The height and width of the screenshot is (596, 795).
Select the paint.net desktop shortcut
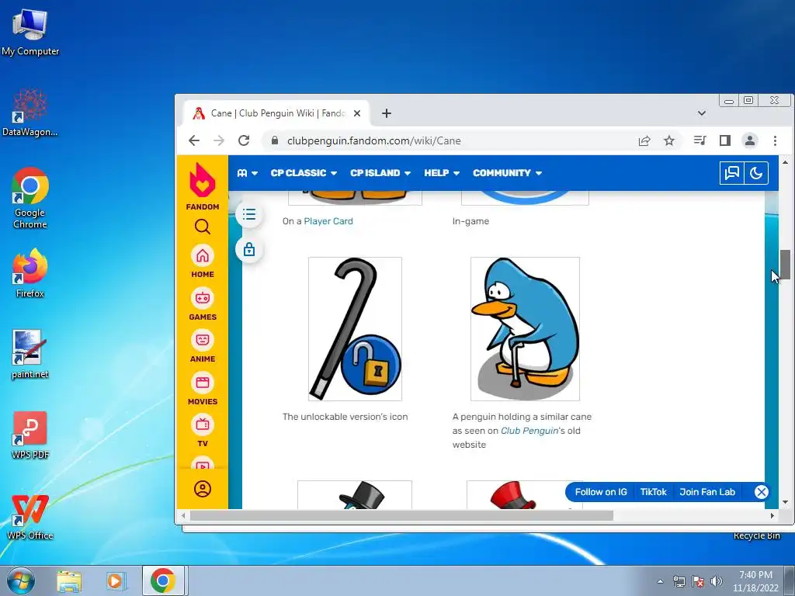click(30, 354)
